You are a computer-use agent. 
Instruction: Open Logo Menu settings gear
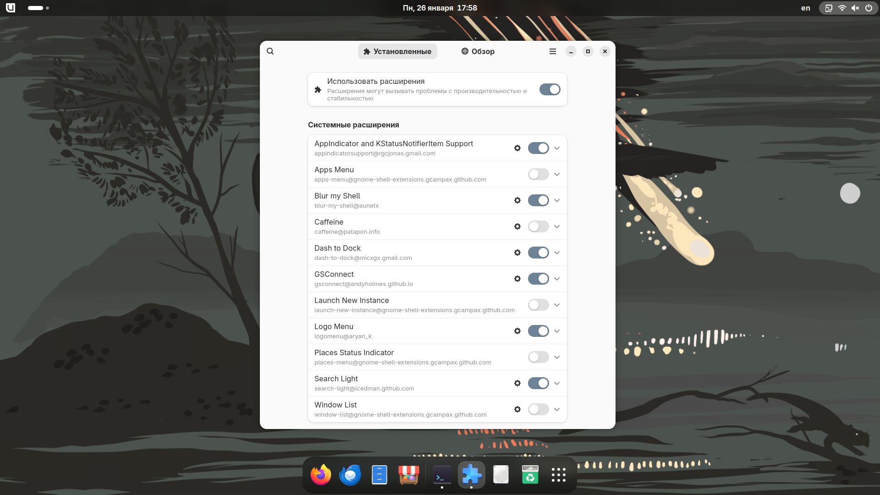pos(517,331)
